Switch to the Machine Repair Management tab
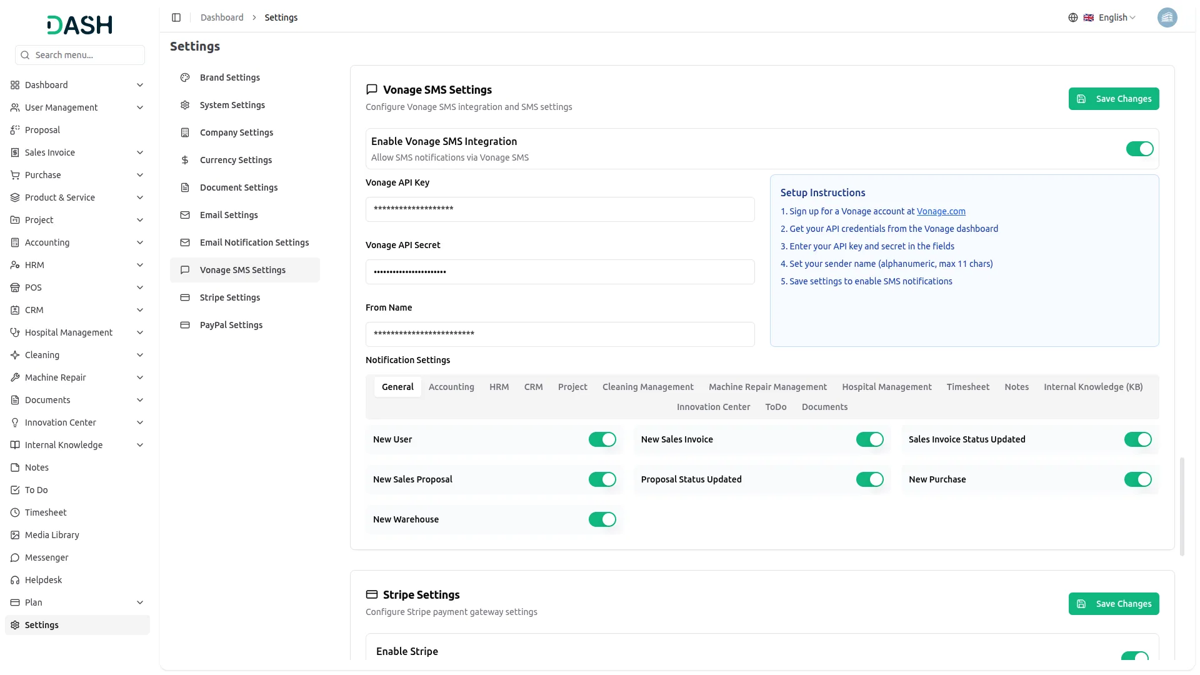 point(767,387)
